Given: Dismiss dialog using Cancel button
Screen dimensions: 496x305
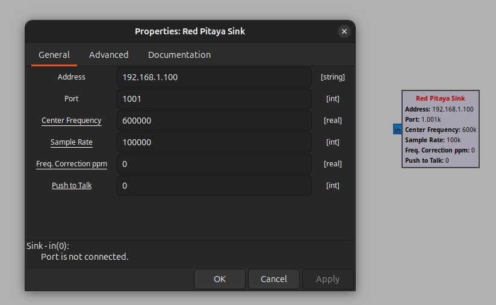Looking at the screenshot, I should pyautogui.click(x=274, y=279).
